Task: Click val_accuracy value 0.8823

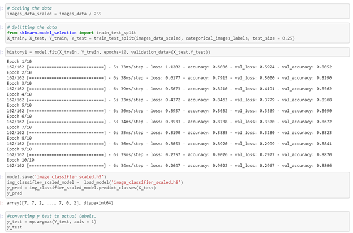Action: coord(324,132)
